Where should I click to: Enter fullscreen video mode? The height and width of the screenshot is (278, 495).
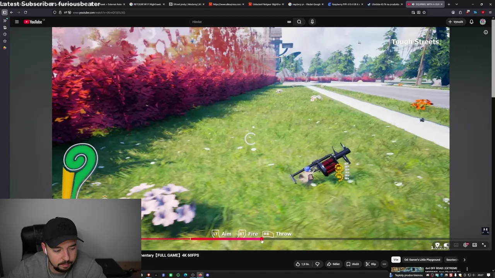pyautogui.click(x=484, y=245)
